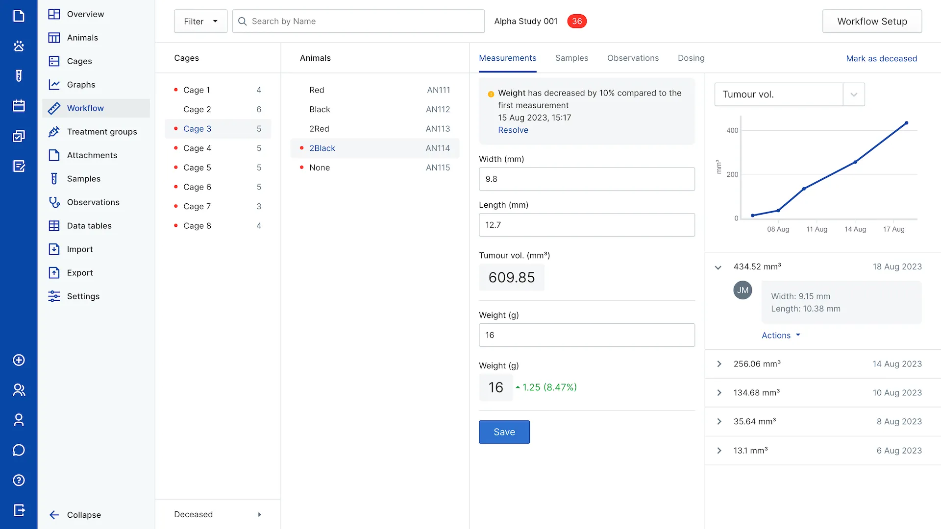Viewport: 941px width, 529px height.
Task: Click the test tube icon in the blue rail
Action: (x=19, y=76)
